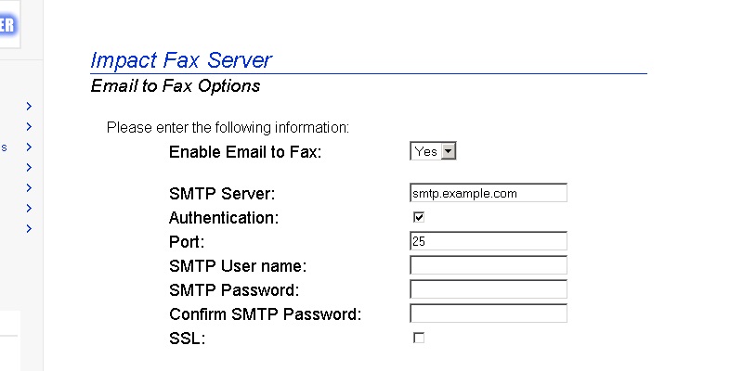Screen dimensions: 743x371
Task: Click the Confirm SMTP Password field
Action: tap(488, 313)
